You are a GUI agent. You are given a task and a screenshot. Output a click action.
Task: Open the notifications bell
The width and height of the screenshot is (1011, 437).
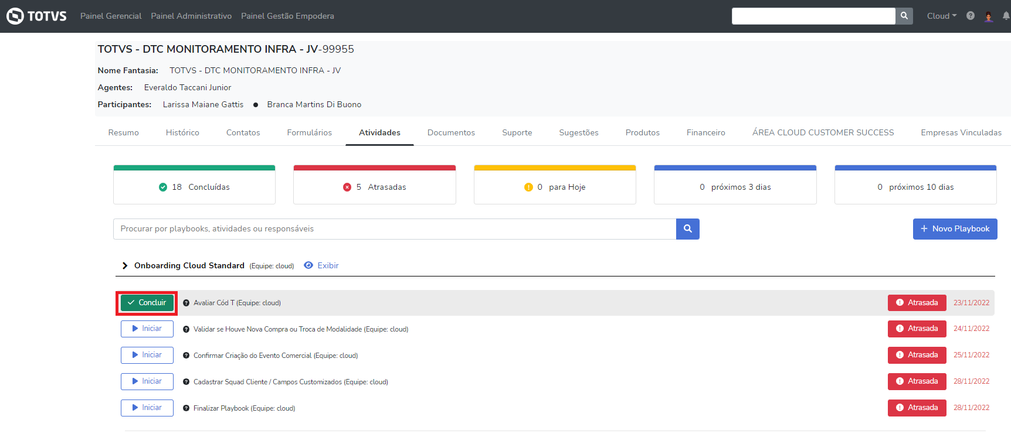1006,16
